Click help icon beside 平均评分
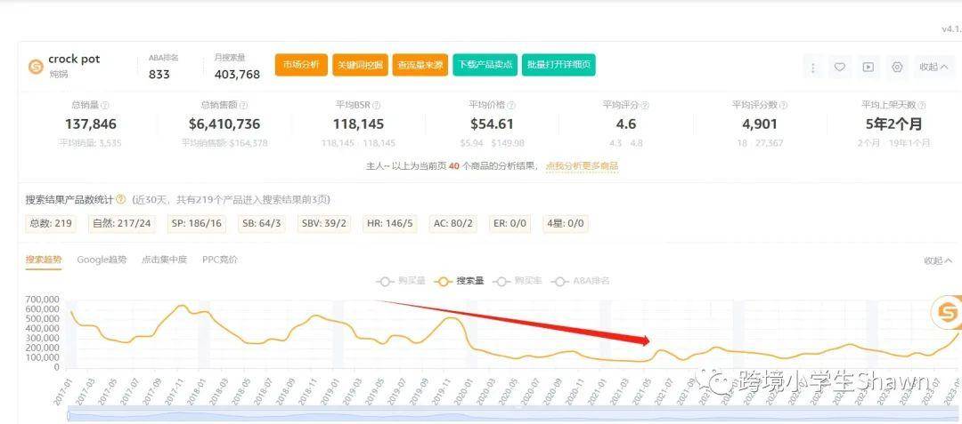 click(645, 105)
